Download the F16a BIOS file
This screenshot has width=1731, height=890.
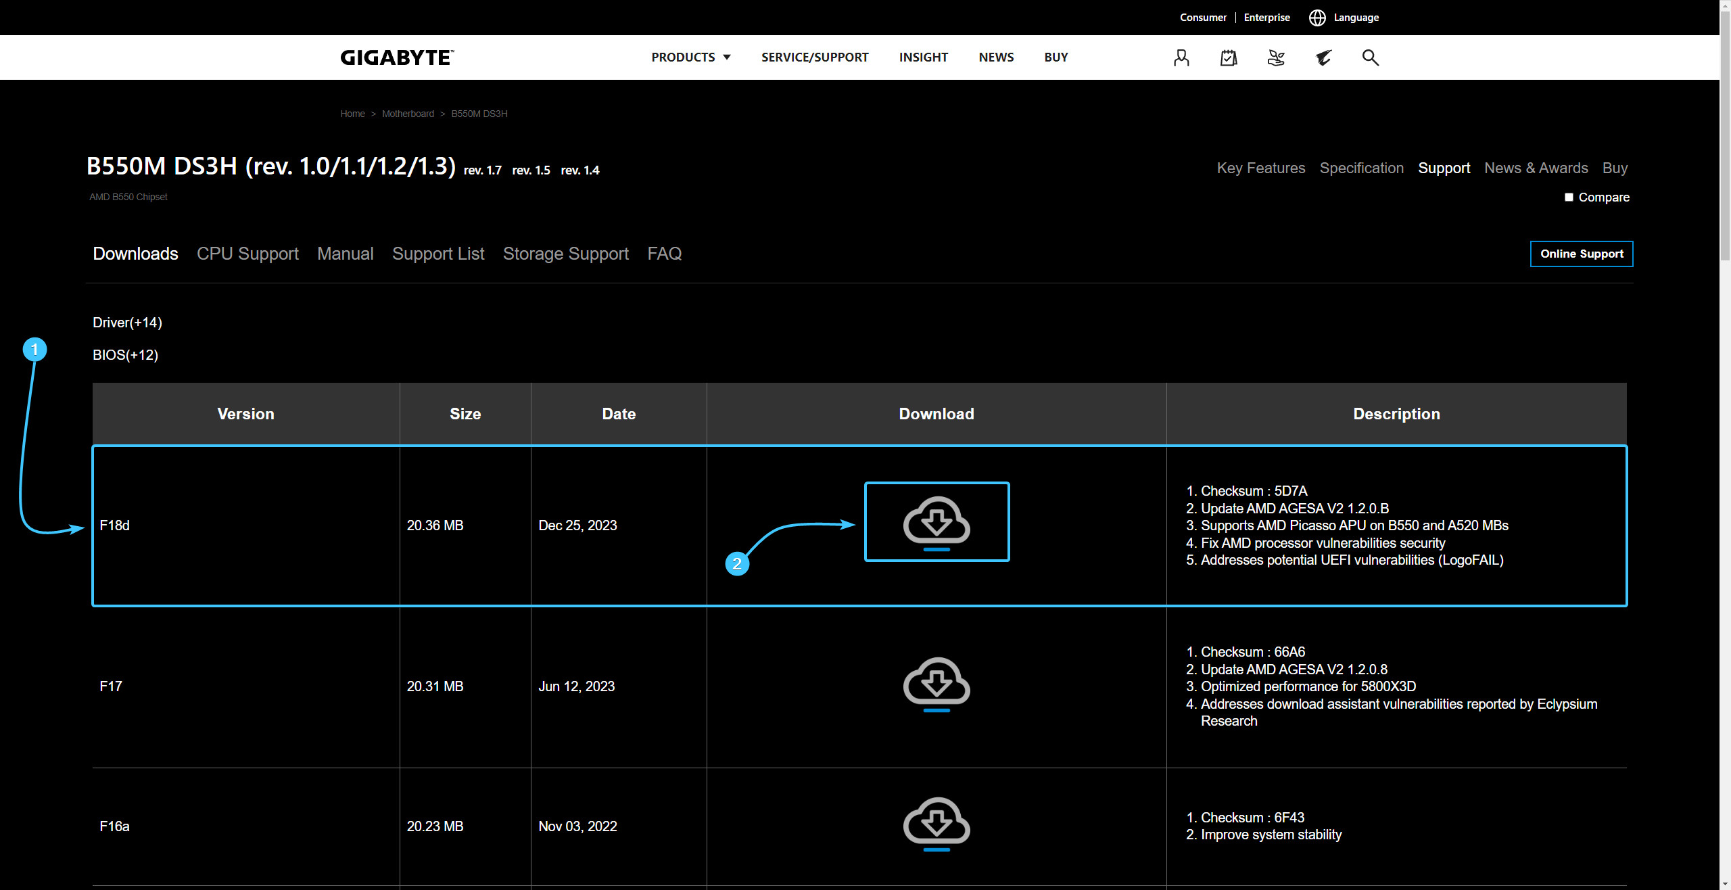(936, 824)
